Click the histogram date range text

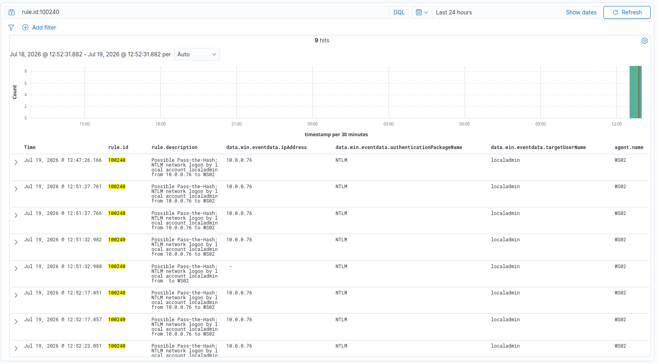(90, 54)
